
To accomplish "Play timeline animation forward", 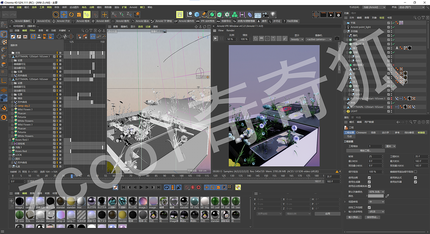I will coord(141,187).
